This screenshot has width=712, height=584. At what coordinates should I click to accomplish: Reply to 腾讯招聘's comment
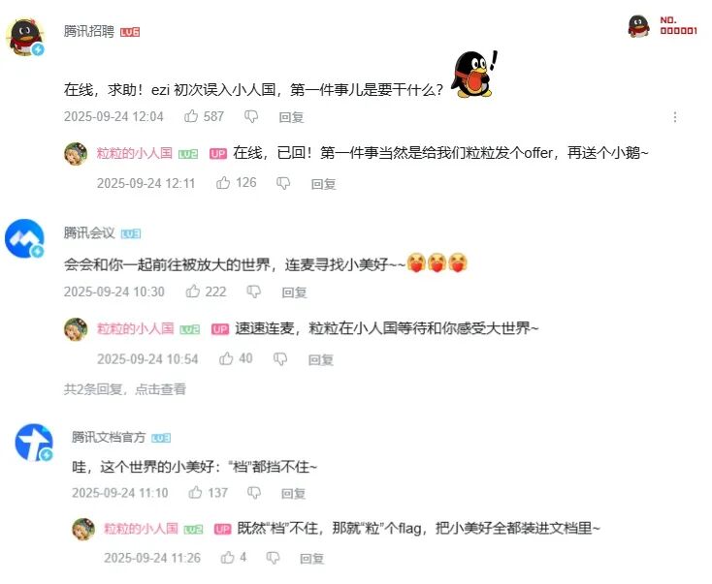click(291, 117)
